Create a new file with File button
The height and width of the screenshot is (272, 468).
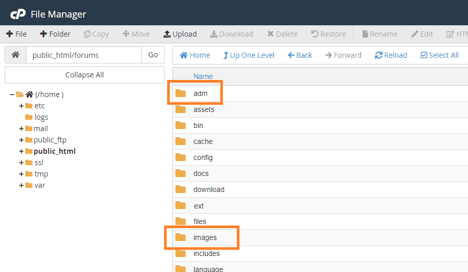[17, 34]
